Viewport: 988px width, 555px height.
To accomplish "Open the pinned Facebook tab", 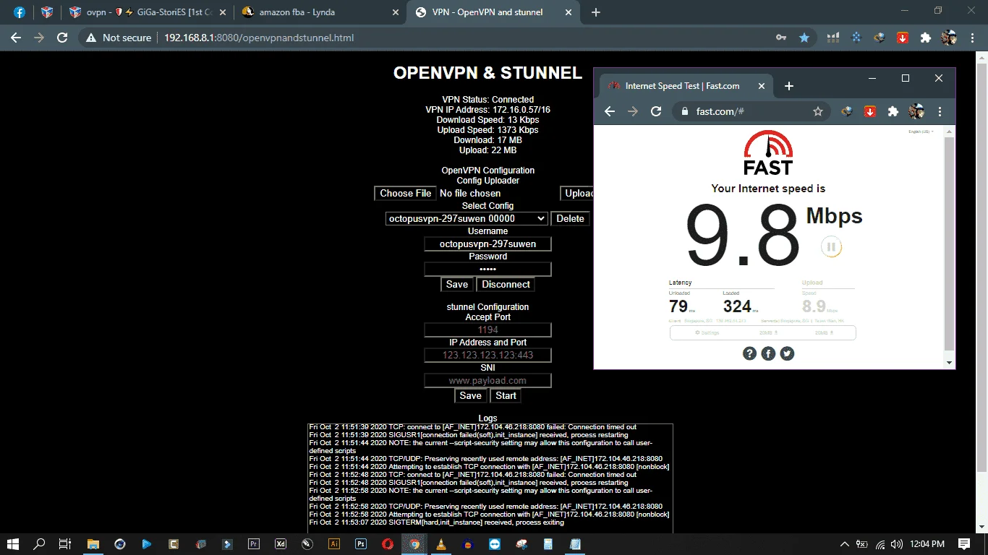I will (19, 12).
